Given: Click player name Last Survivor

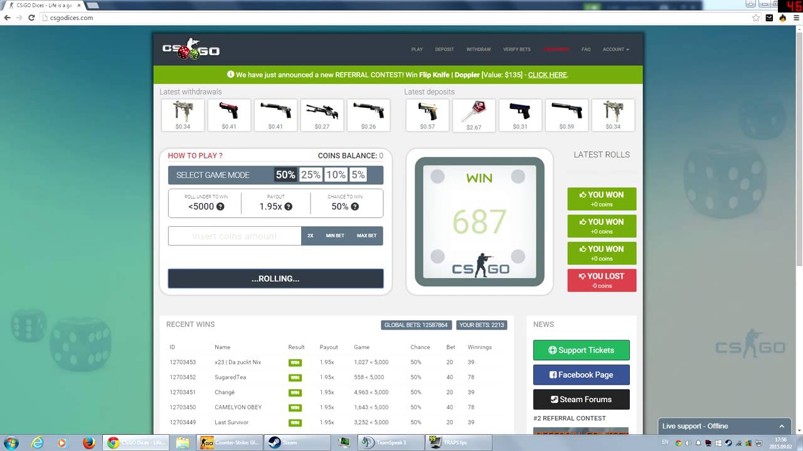Looking at the screenshot, I should pos(231,422).
